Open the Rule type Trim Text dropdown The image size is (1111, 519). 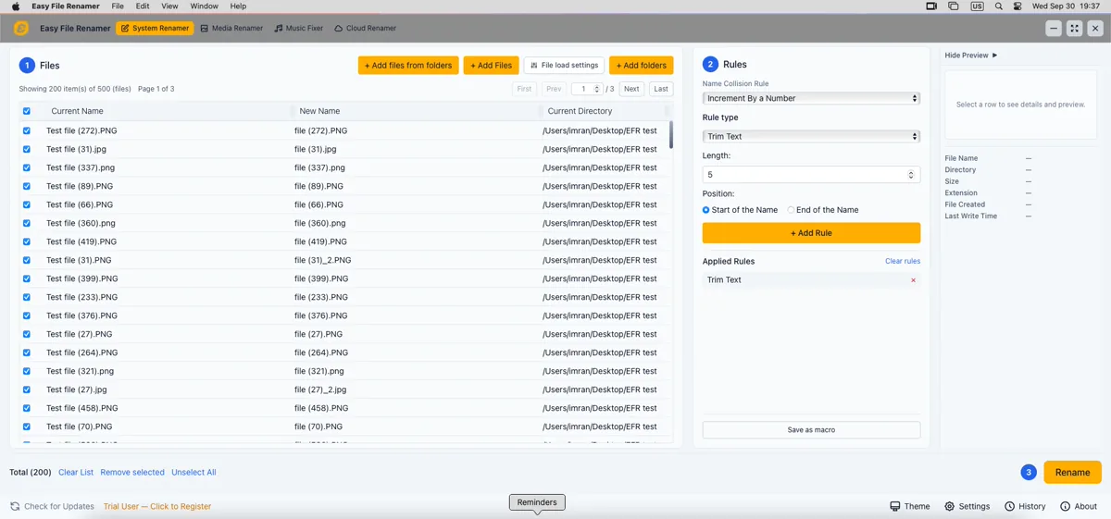811,136
